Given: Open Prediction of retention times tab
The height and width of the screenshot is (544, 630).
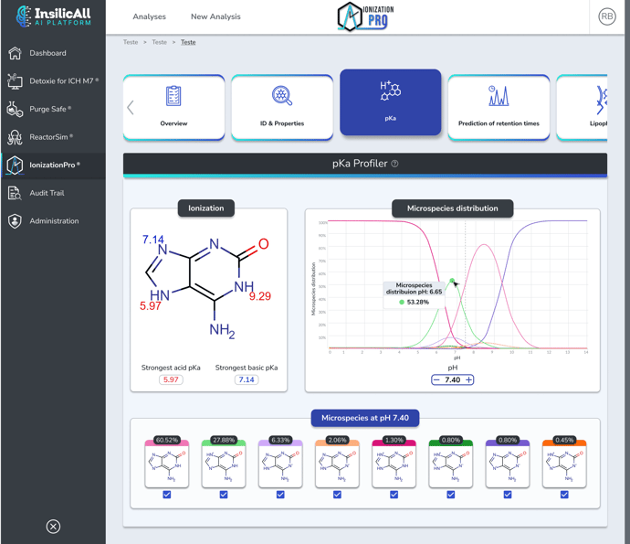Looking at the screenshot, I should [499, 108].
